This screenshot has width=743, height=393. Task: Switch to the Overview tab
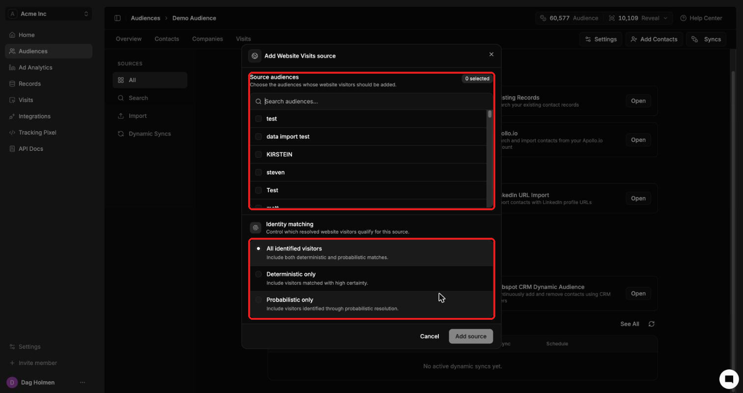[129, 39]
